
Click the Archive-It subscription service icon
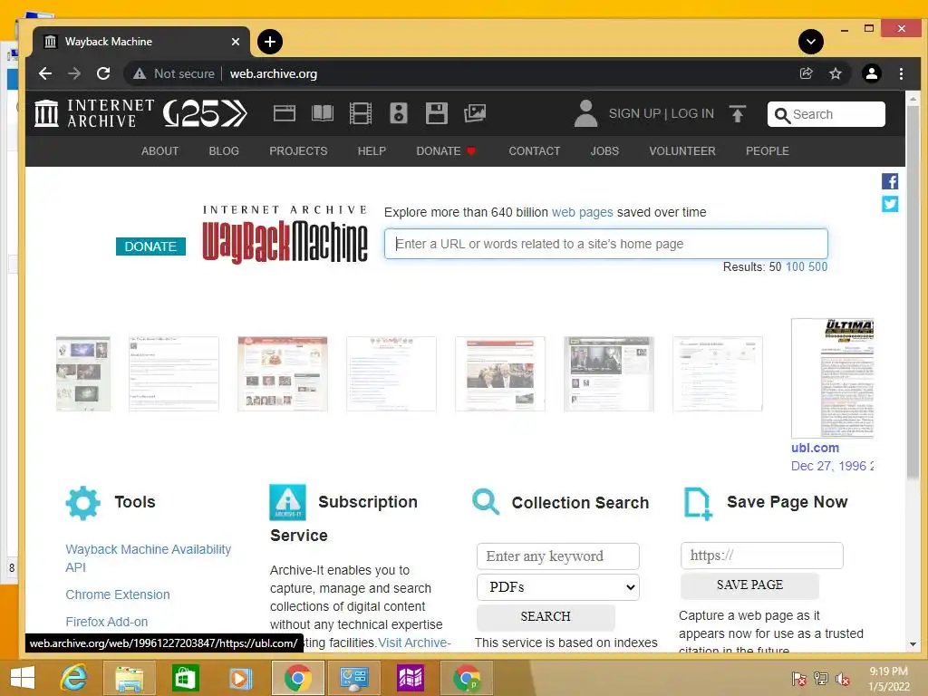click(287, 502)
